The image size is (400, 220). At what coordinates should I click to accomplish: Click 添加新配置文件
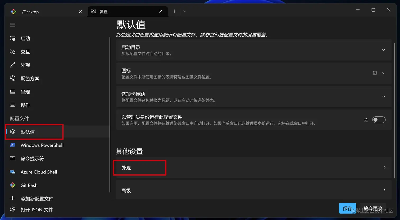[x=37, y=199]
